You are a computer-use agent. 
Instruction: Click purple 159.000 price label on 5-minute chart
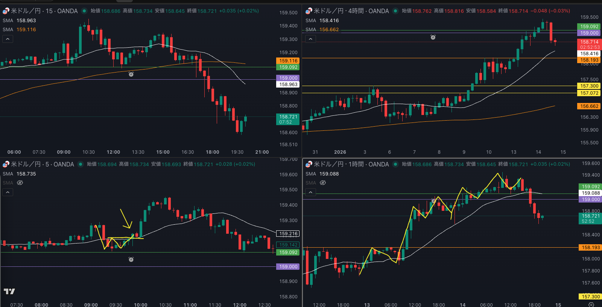[288, 267]
